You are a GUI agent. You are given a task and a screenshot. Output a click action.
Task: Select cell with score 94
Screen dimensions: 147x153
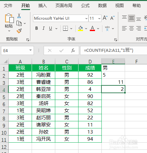pos(90,139)
